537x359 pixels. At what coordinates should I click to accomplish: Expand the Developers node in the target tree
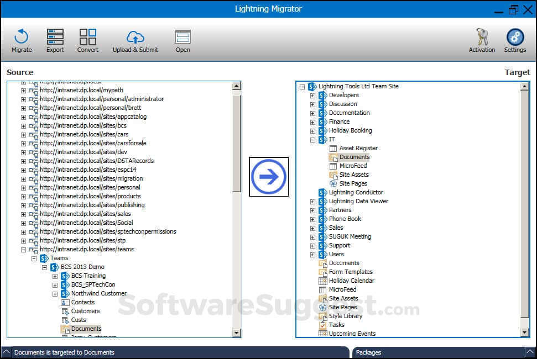click(x=312, y=95)
